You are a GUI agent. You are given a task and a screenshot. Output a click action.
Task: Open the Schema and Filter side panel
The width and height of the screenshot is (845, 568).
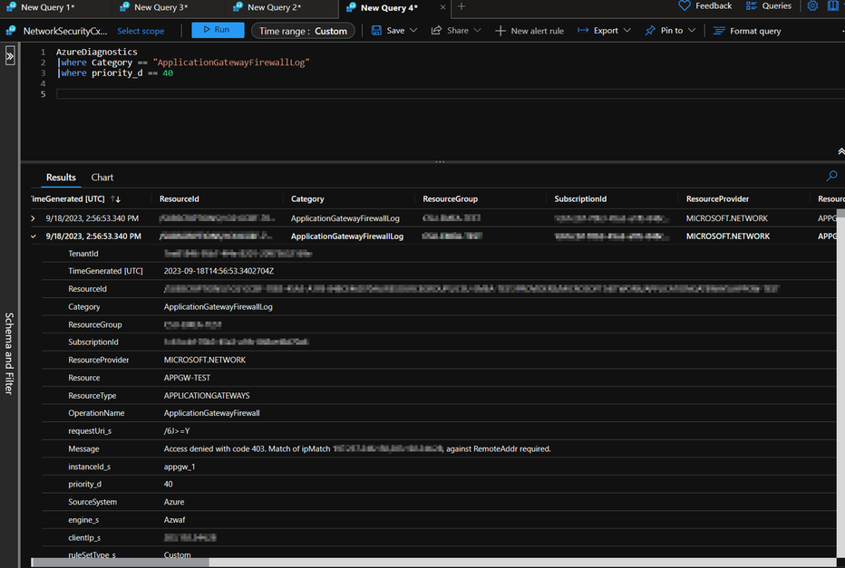[9, 353]
